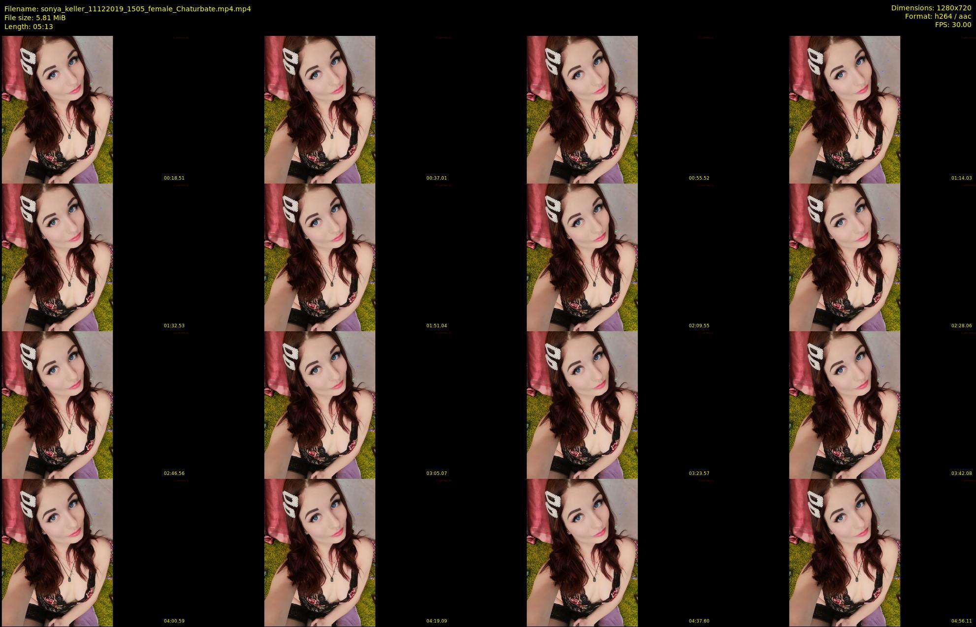
Task: Click the timestamp text 03:23.57
Action: pos(699,473)
